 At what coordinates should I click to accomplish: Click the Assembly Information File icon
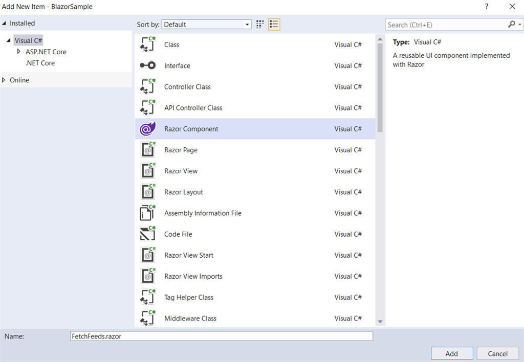pos(148,213)
